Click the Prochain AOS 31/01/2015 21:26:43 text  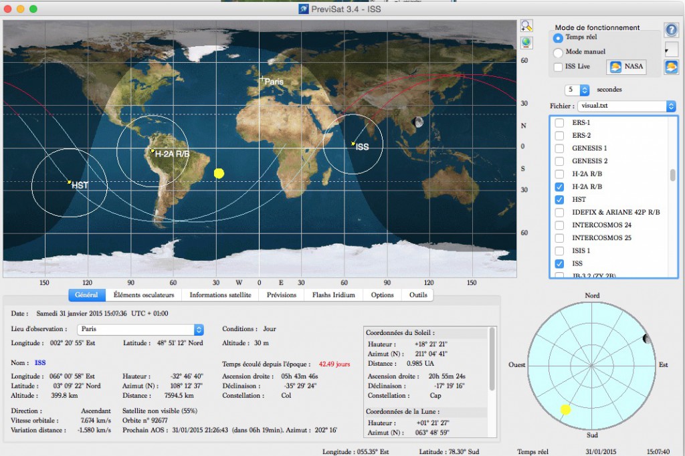coord(175,430)
